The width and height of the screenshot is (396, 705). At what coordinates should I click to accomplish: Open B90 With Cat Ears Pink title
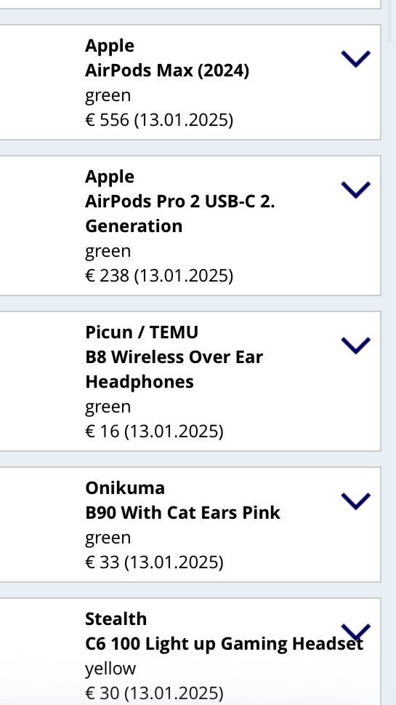point(182,513)
